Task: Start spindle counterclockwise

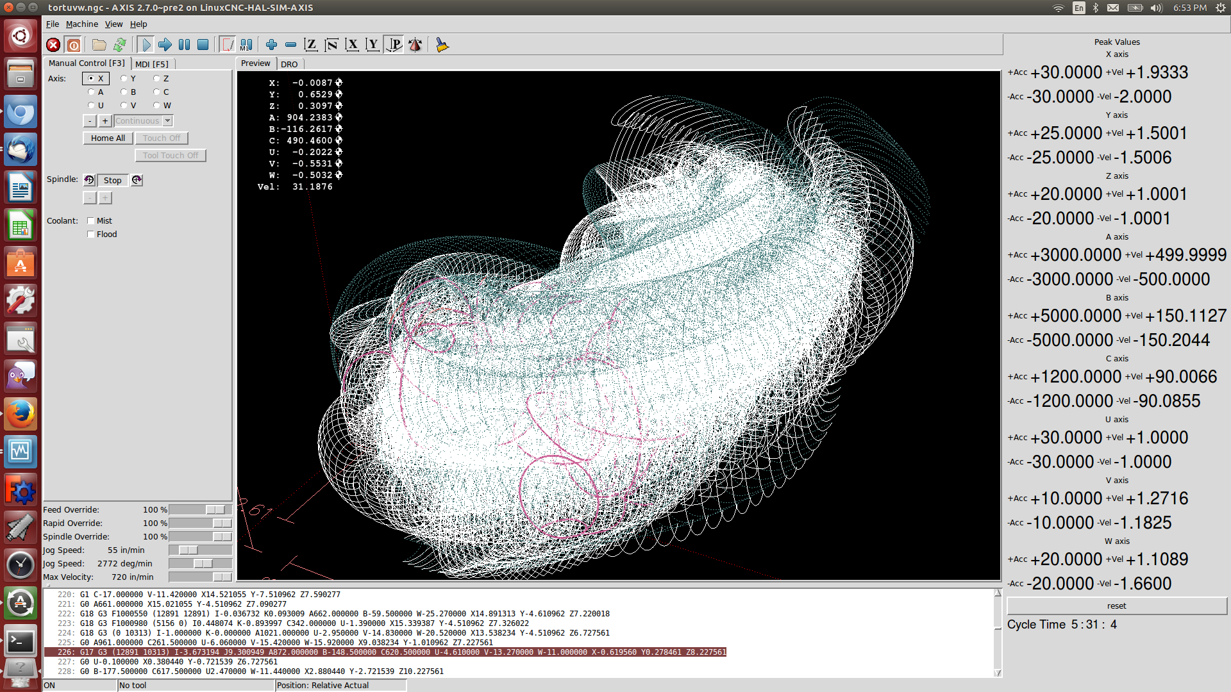Action: tap(89, 180)
